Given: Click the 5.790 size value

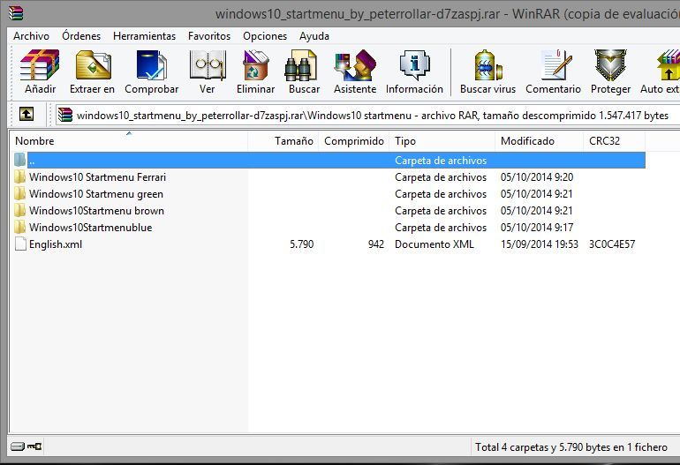Looking at the screenshot, I should tap(301, 244).
